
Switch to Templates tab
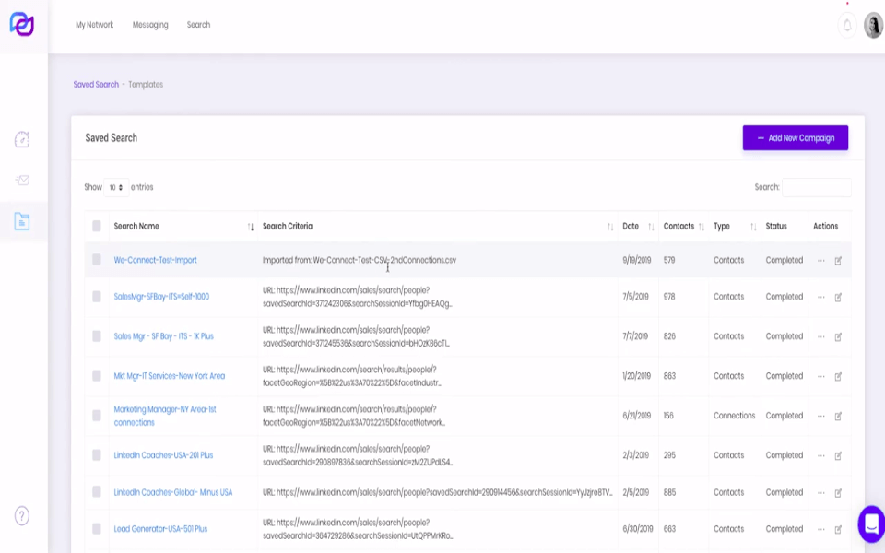[x=146, y=85]
